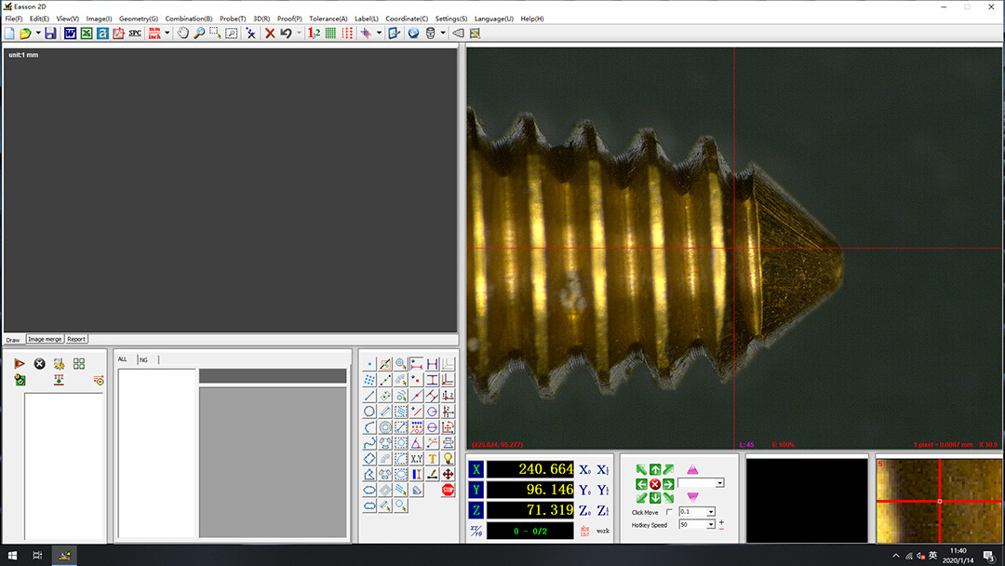1005x566 pixels.
Task: Click X0 to zero the X axis
Action: (x=584, y=470)
